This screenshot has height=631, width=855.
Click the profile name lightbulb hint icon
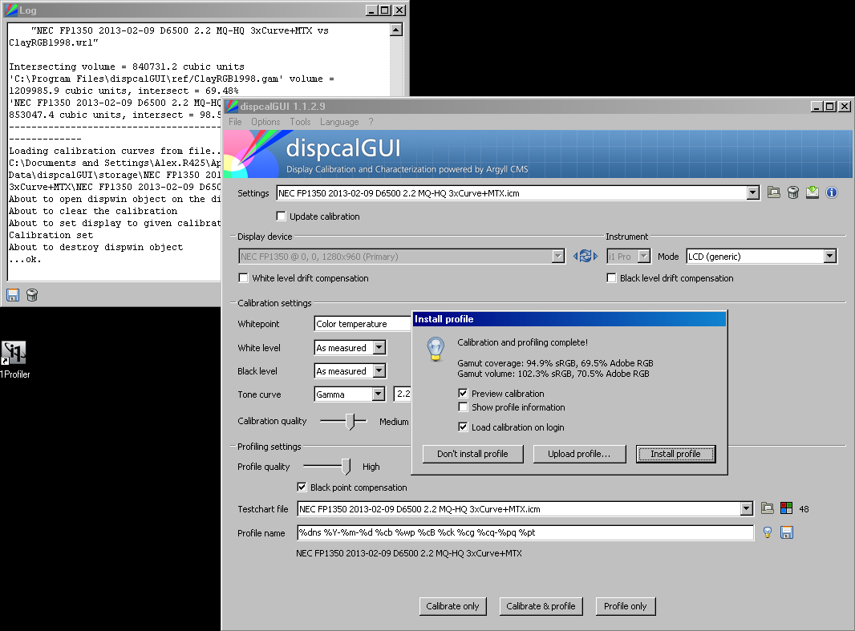click(768, 532)
